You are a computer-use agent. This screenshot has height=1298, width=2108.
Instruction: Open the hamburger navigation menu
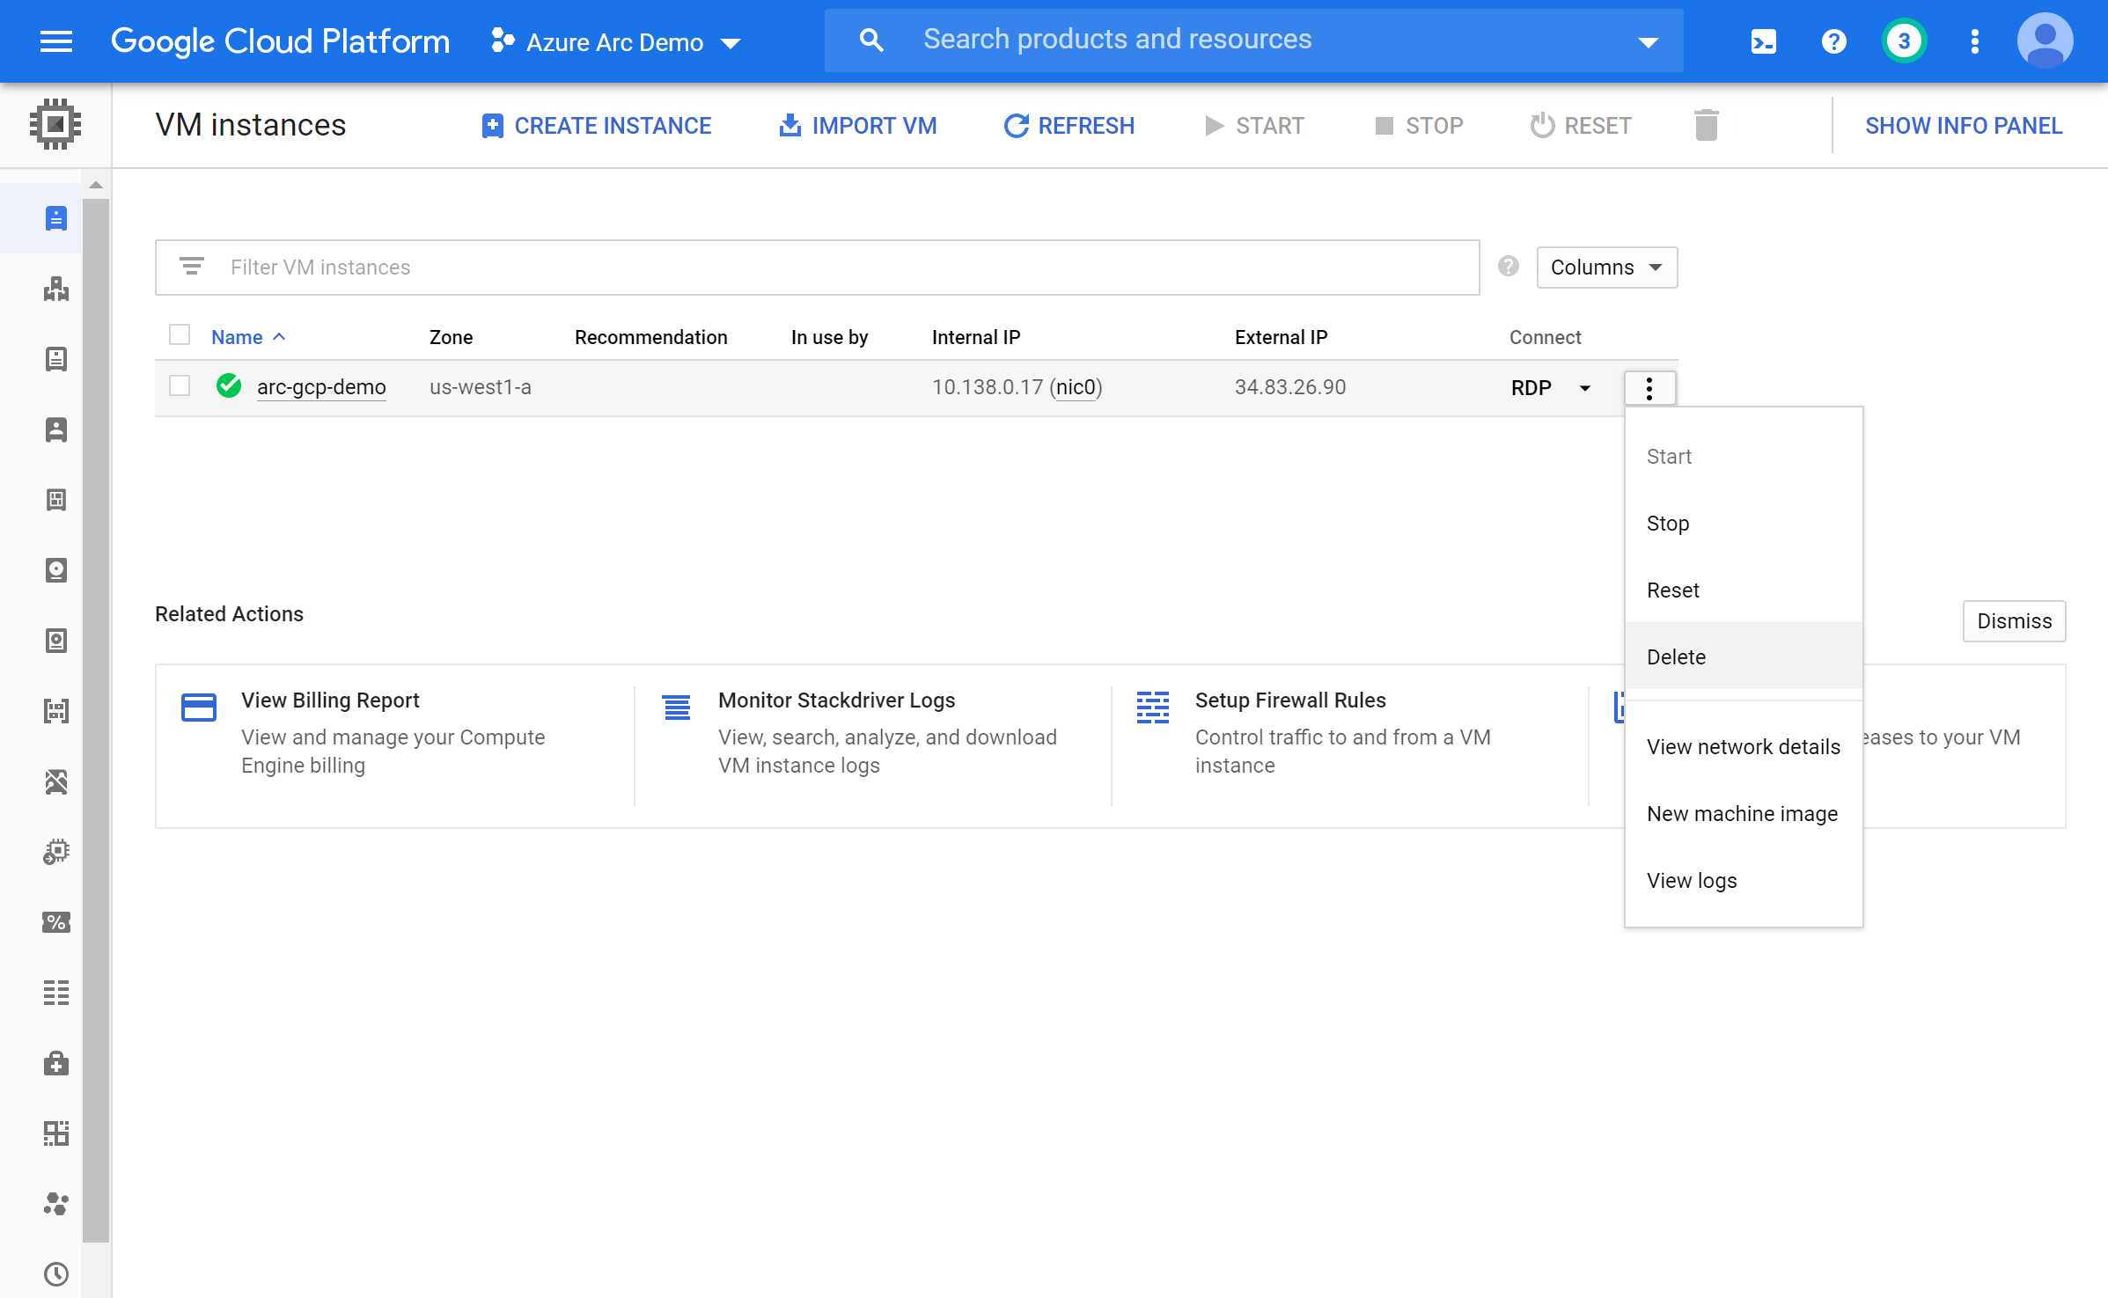coord(56,41)
